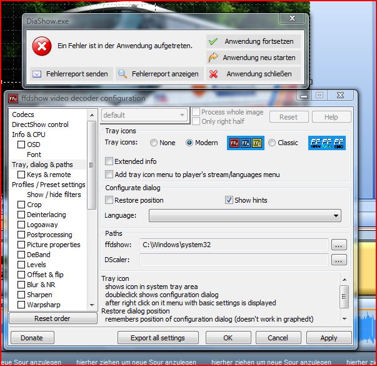Uncheck the Show hints checkbox
This screenshot has height=366, width=377.
point(229,200)
